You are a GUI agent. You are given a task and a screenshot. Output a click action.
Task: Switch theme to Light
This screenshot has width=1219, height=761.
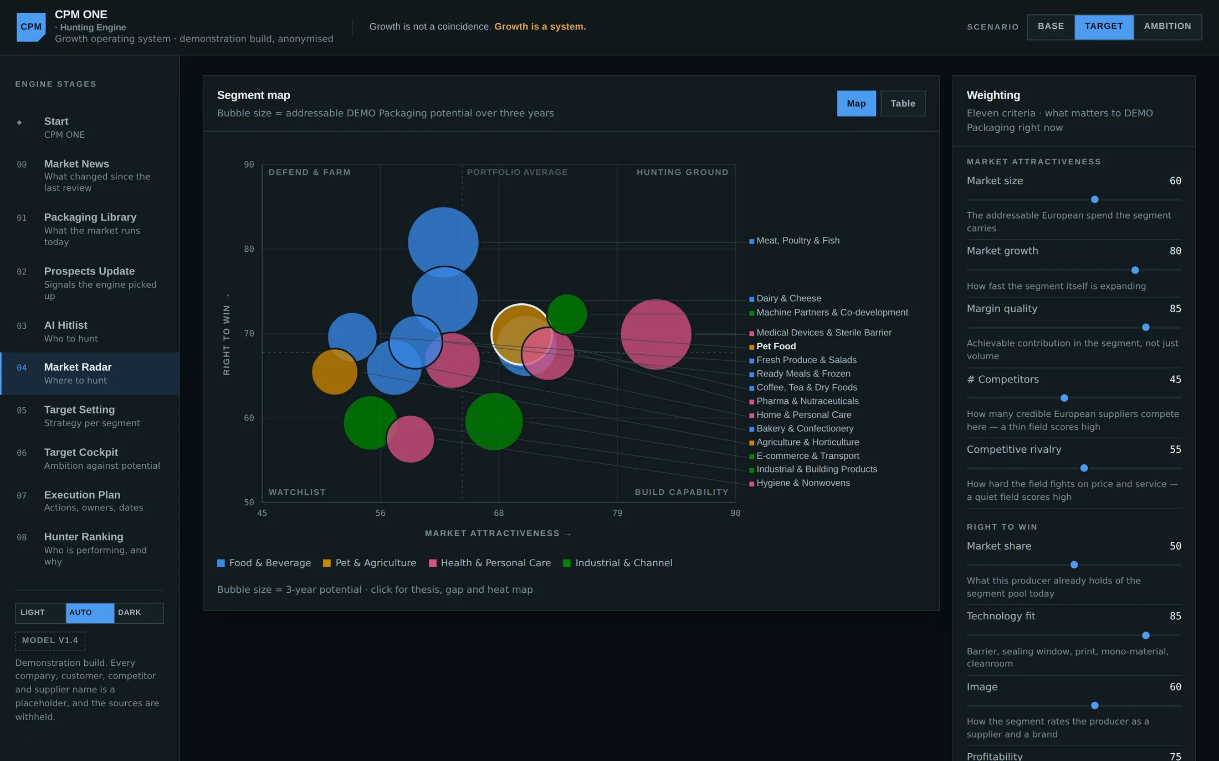point(40,613)
